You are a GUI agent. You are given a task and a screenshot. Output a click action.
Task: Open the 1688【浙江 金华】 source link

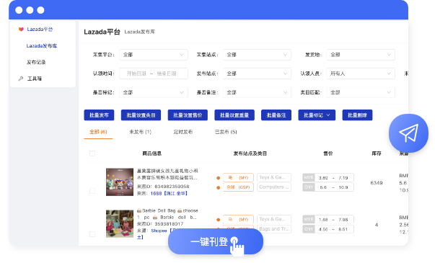(169, 193)
